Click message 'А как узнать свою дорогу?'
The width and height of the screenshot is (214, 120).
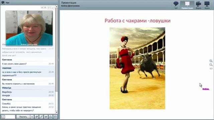coord(14,64)
